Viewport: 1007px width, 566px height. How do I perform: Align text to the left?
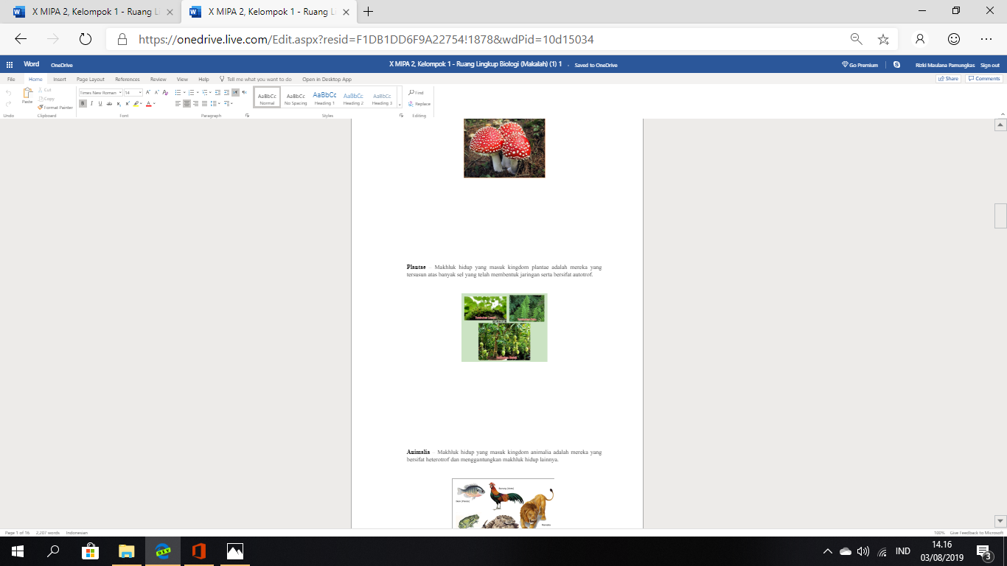[178, 104]
